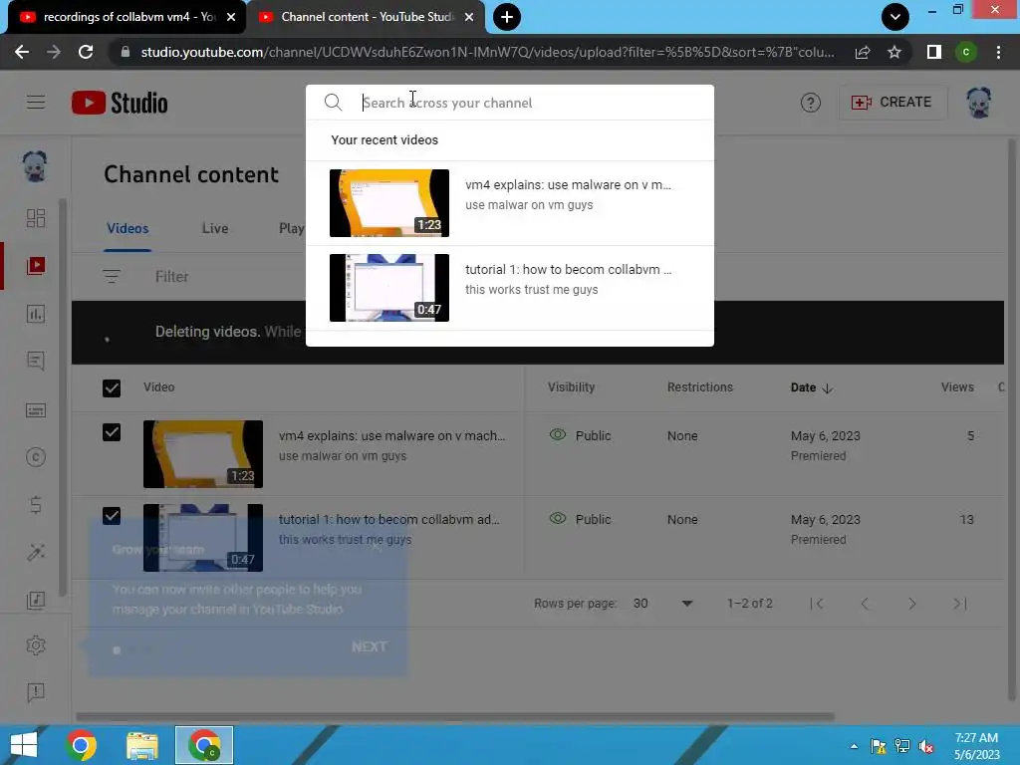1020x765 pixels.
Task: Go to last page of results
Action: tap(960, 604)
